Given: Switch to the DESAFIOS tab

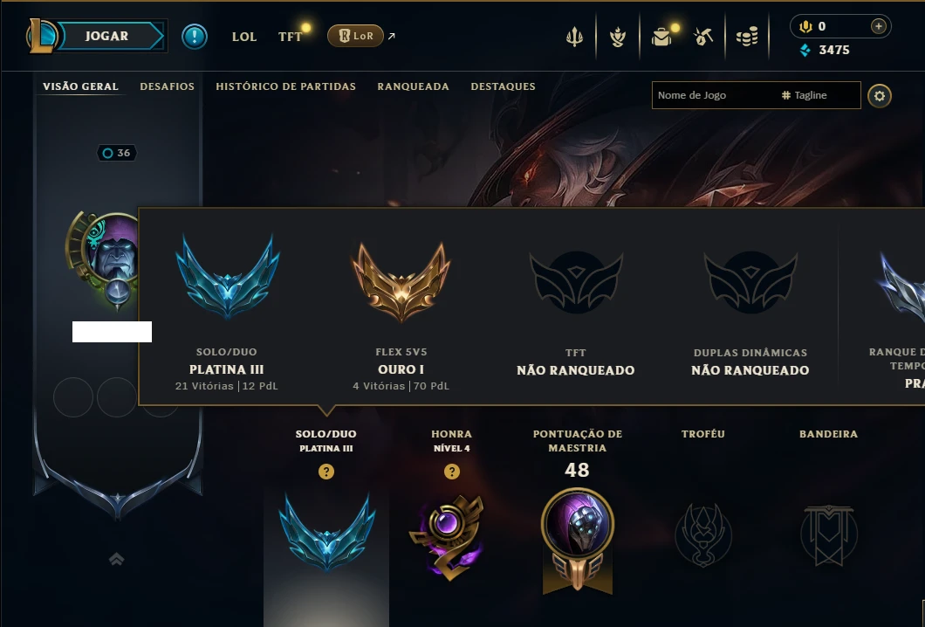Looking at the screenshot, I should [167, 86].
